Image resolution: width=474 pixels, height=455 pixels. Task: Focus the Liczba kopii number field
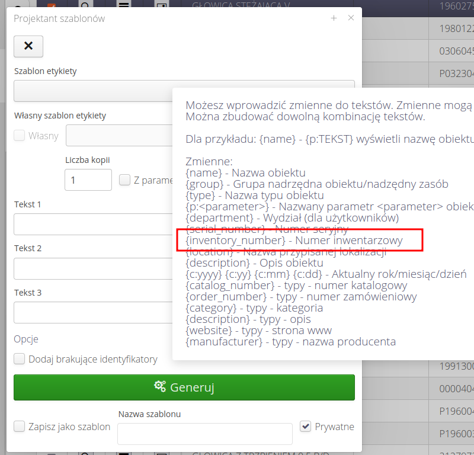click(88, 180)
